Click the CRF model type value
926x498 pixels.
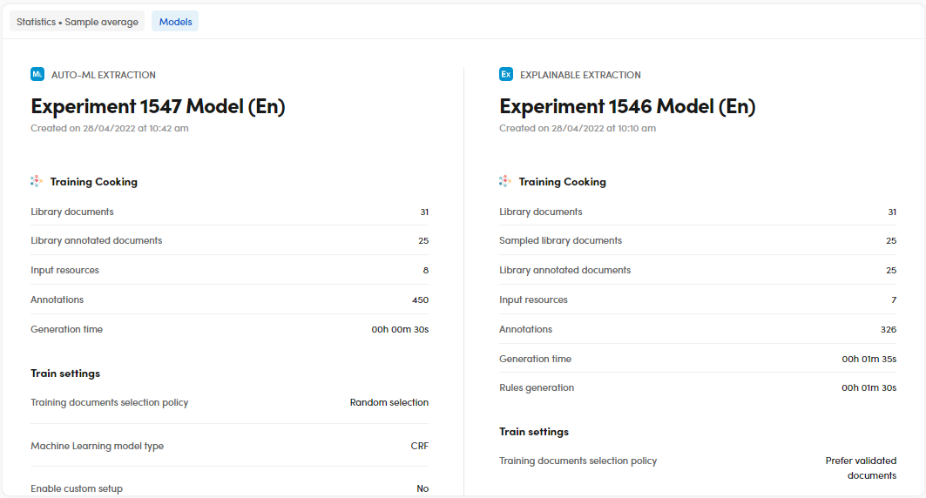419,447
